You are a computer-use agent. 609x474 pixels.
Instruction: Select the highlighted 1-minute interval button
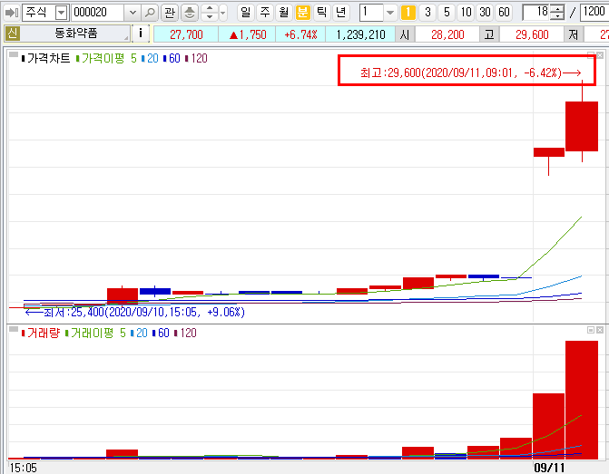click(408, 13)
